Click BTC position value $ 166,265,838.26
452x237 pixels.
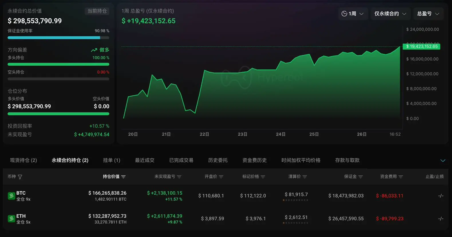107,193
